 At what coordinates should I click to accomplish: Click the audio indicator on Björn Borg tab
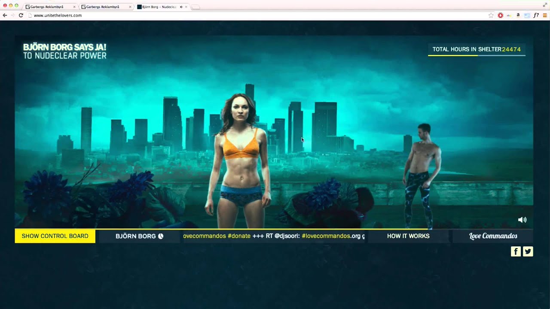pos(181,7)
